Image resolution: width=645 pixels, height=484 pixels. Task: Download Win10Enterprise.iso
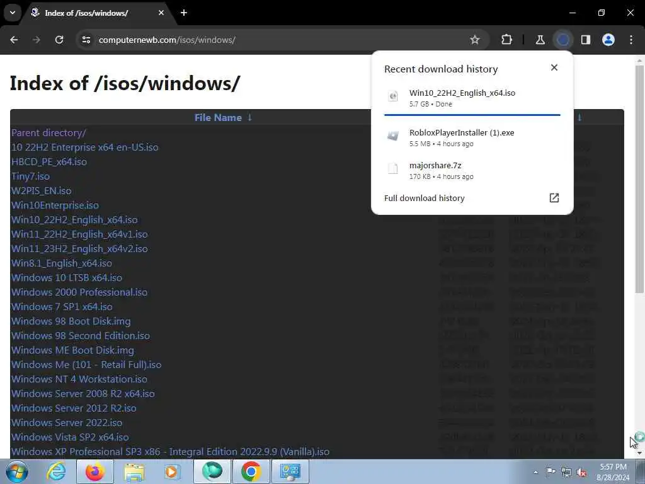click(x=55, y=205)
